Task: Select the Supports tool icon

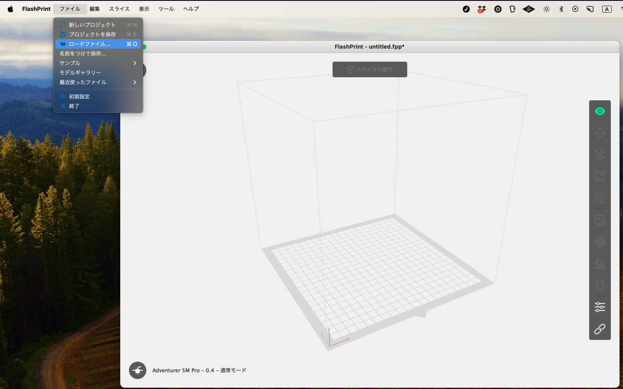Action: pyautogui.click(x=600, y=264)
